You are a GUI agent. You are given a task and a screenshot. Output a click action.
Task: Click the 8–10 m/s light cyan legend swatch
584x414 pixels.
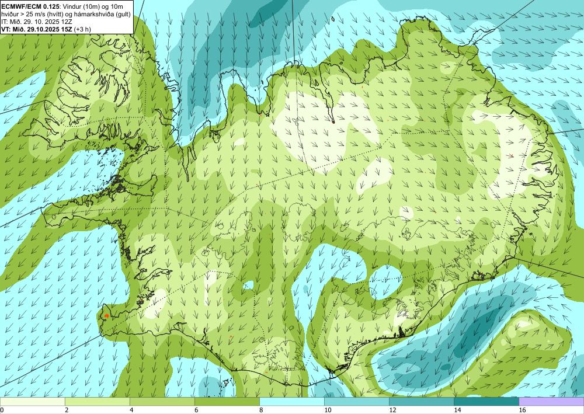[x=291, y=401]
